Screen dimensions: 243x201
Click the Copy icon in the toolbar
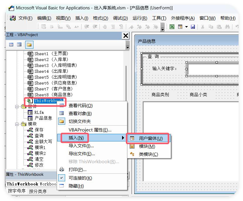211,27
